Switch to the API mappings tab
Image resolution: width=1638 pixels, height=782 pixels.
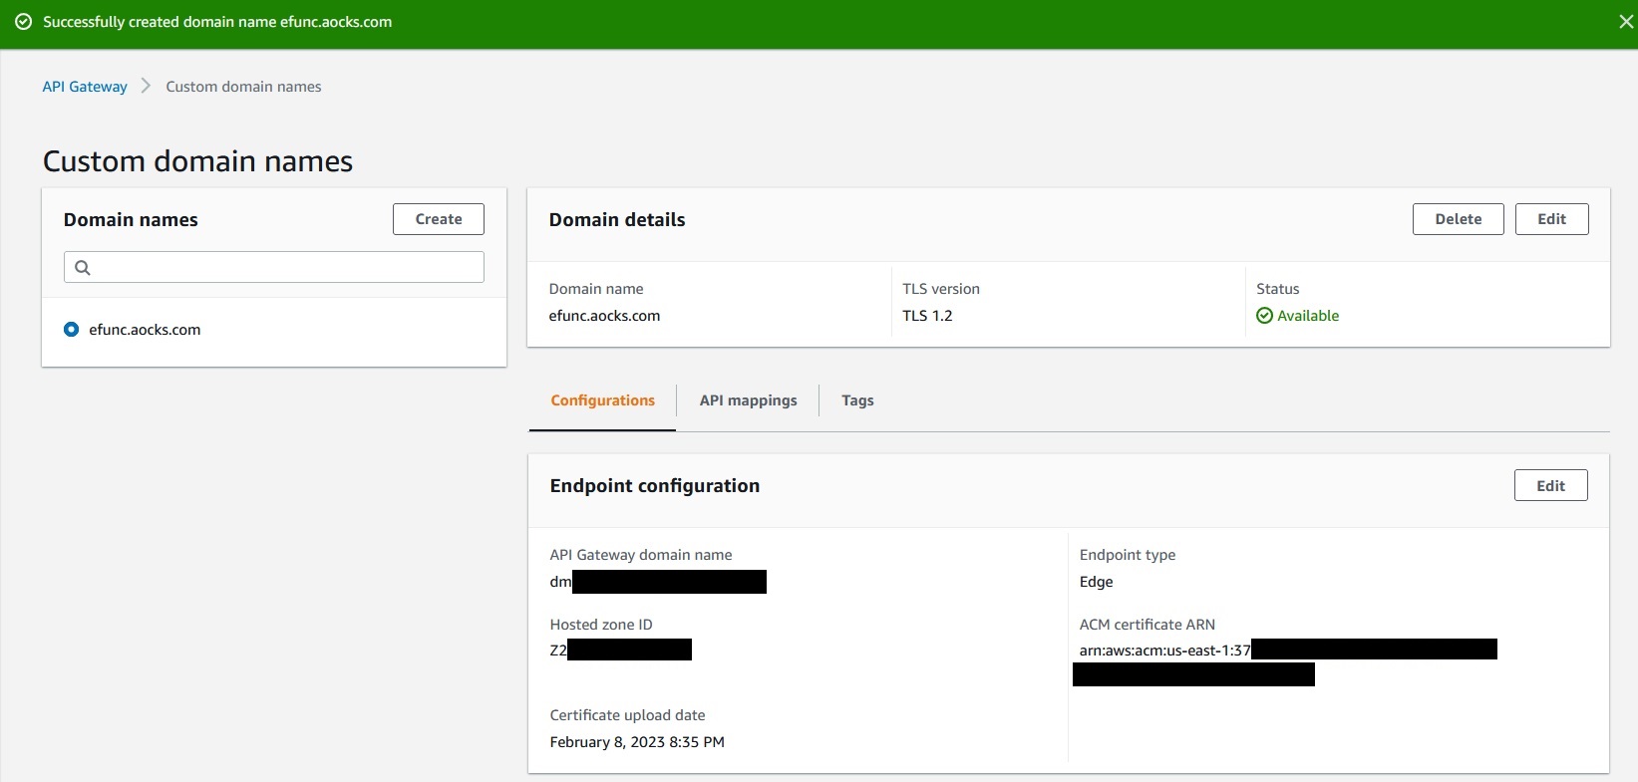coord(748,400)
